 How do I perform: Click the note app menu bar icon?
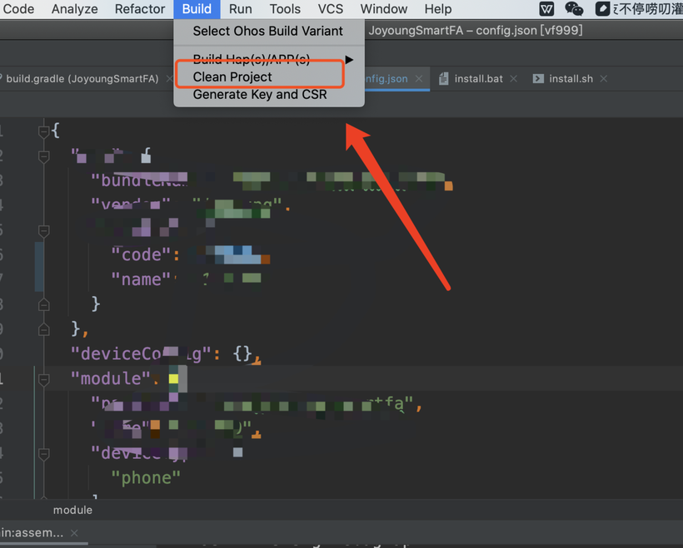pos(602,8)
